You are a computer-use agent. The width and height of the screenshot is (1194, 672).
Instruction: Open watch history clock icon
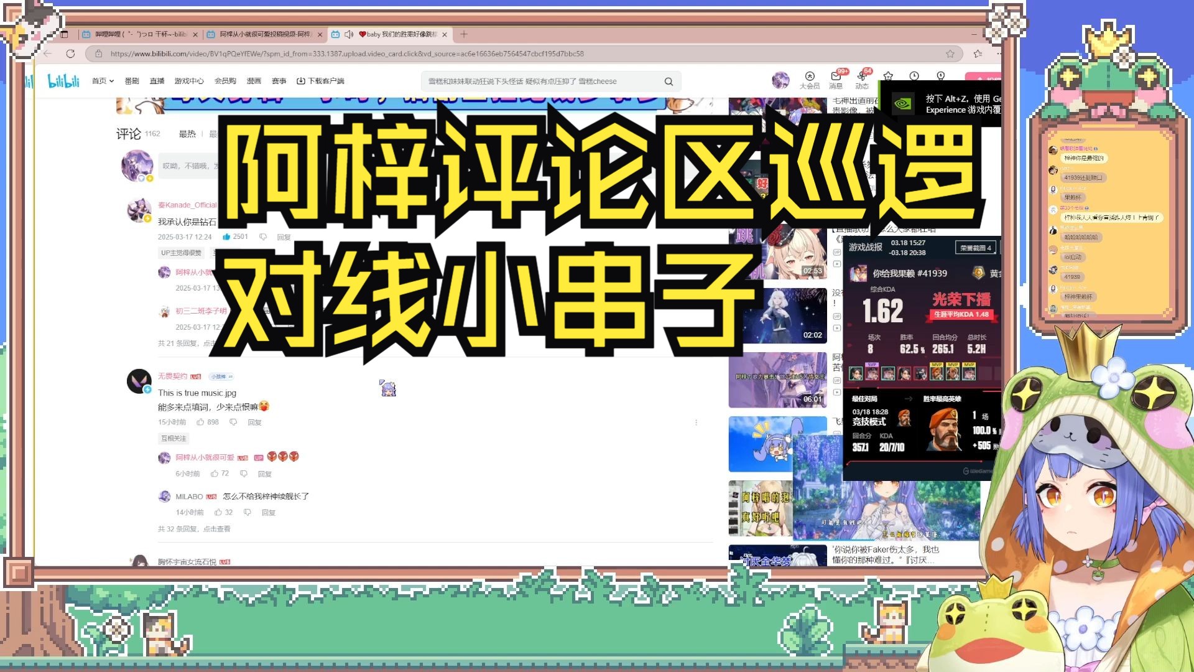point(914,76)
